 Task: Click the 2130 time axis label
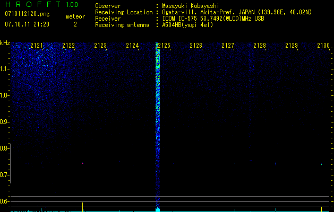pos(323,46)
